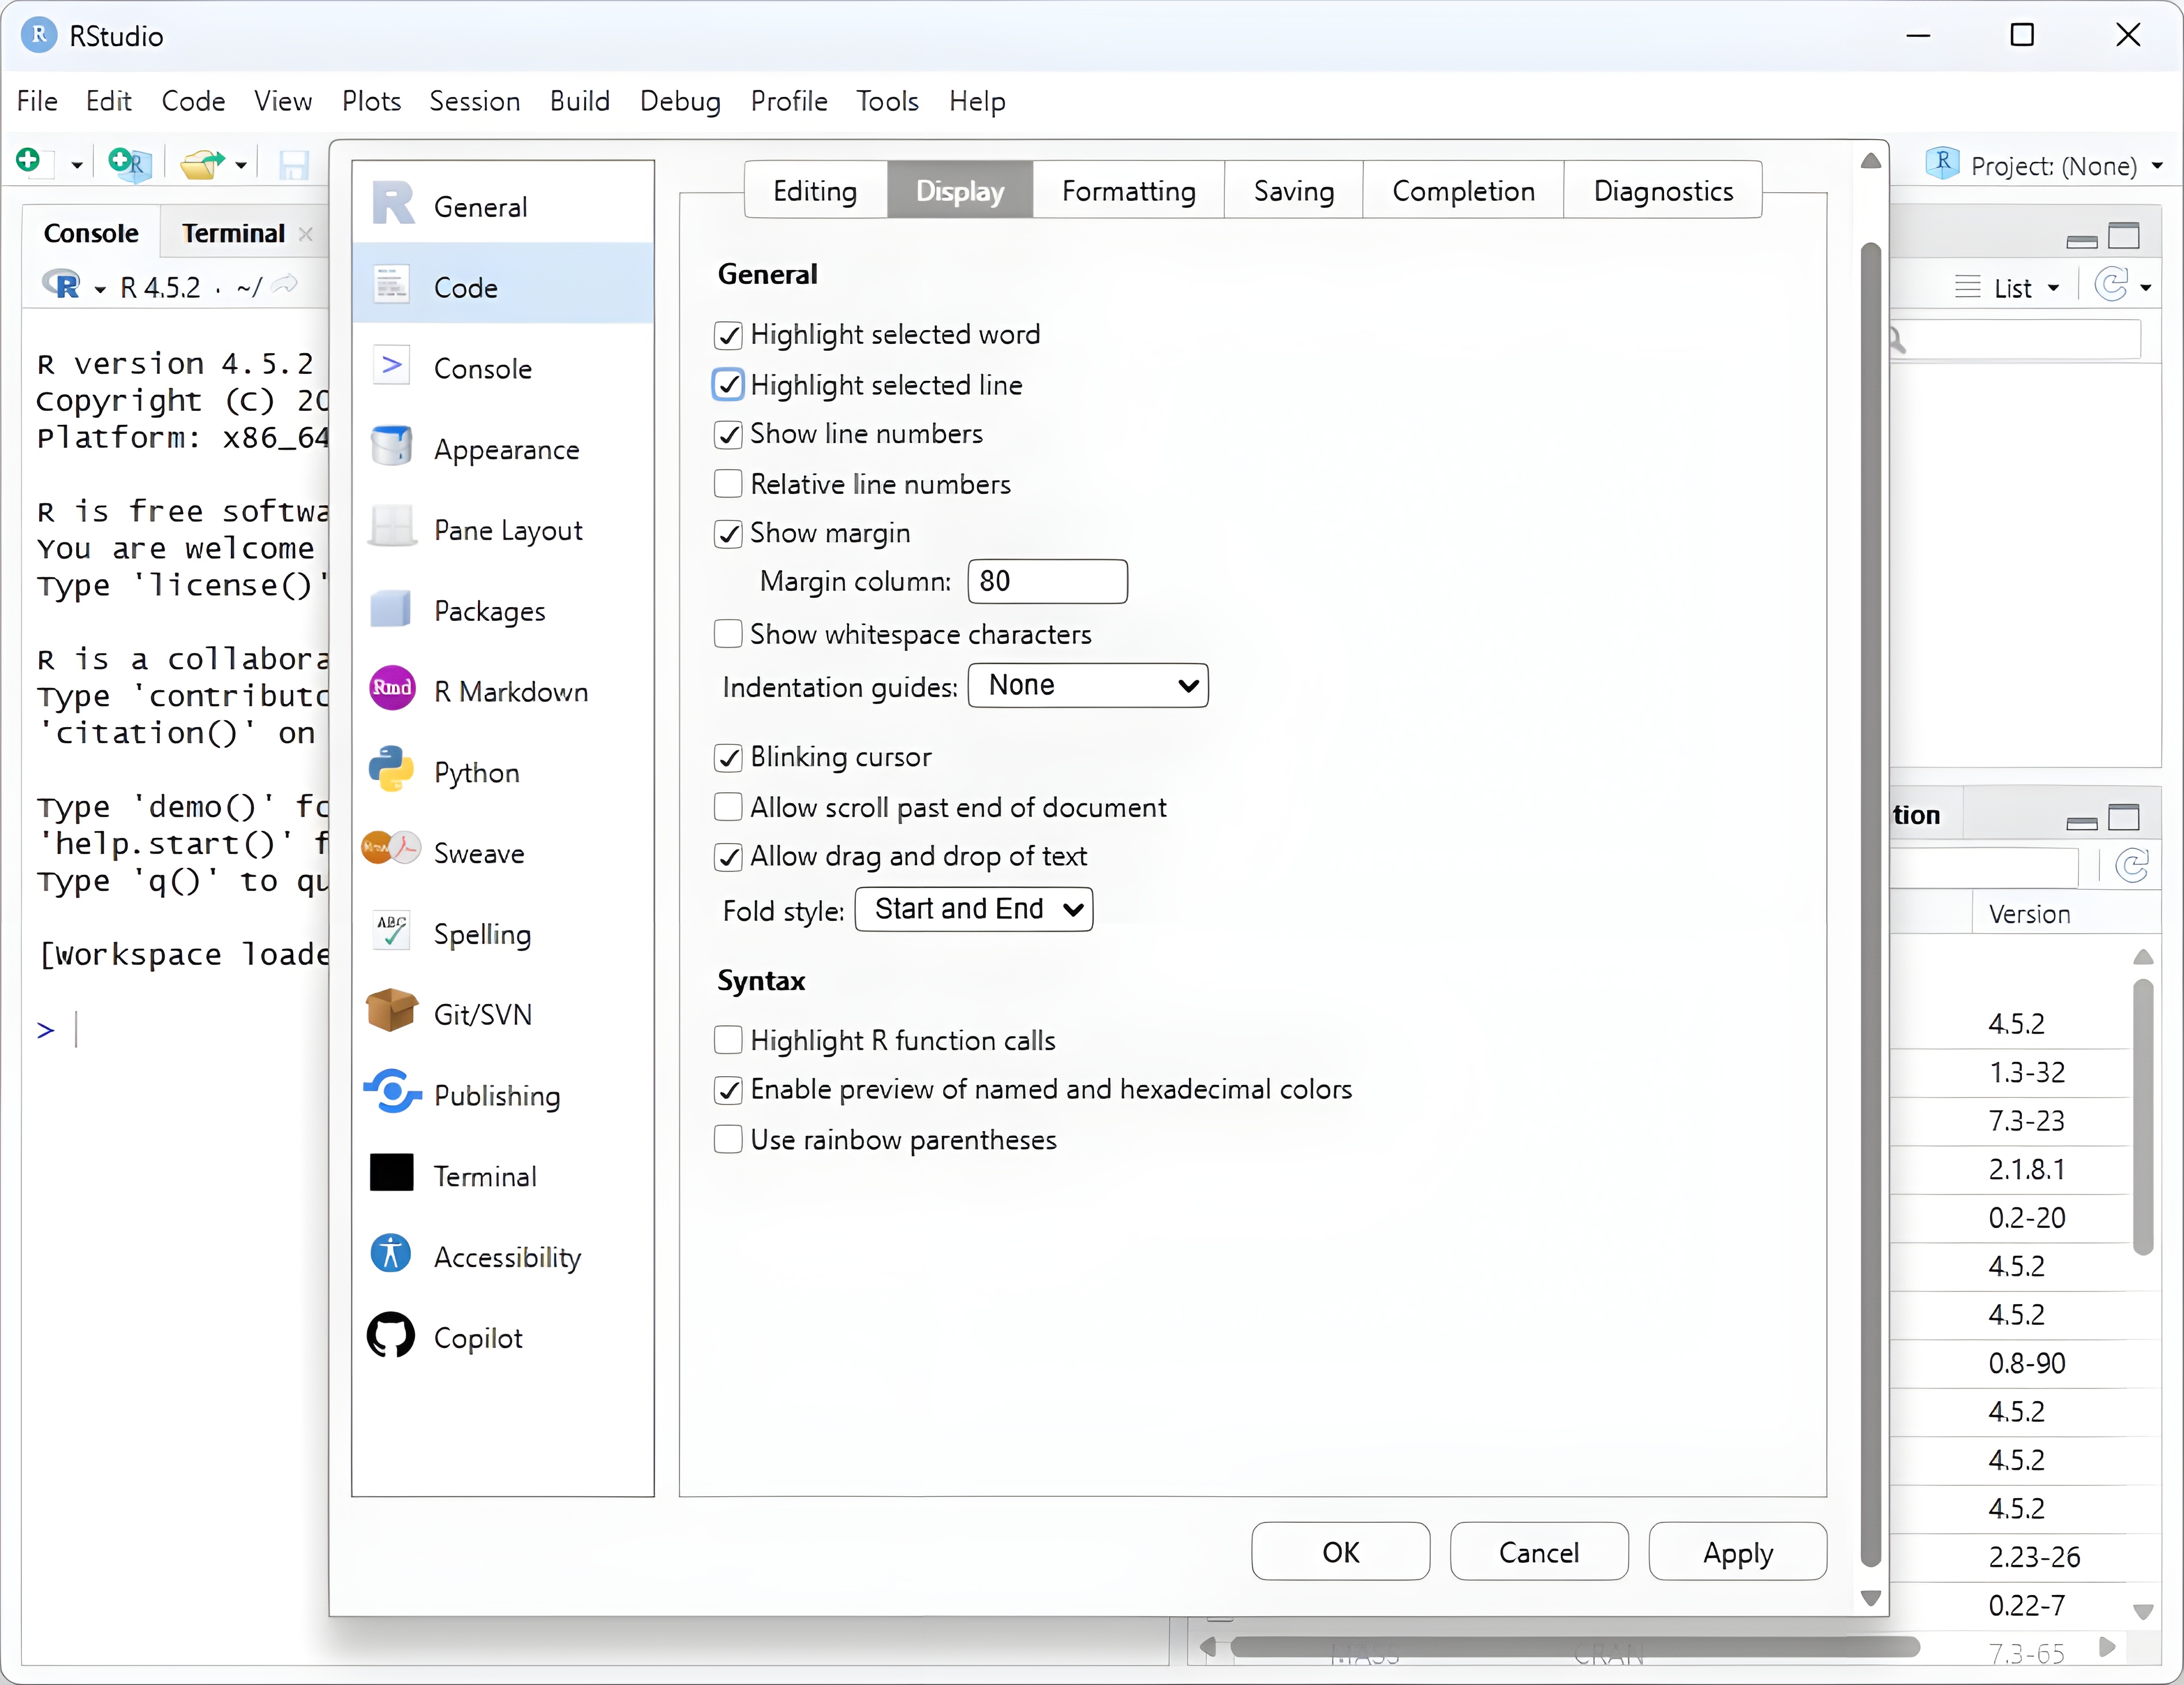
Task: Go to Python options in sidebar
Action: click(476, 772)
